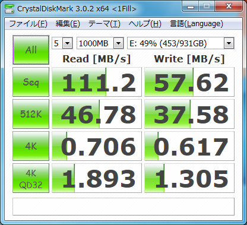Screen dimensions: 247x225
Task: Click the 512K read result 46.78
Action: point(97,114)
